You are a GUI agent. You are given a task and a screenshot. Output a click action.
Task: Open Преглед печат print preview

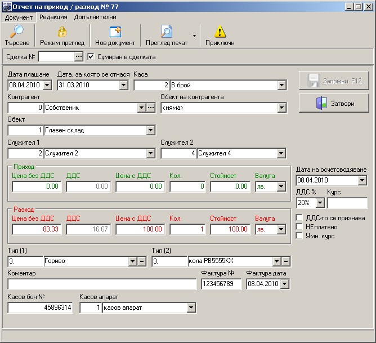click(167, 32)
